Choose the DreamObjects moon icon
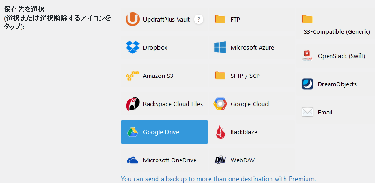The image size is (375, 183). [x=307, y=84]
